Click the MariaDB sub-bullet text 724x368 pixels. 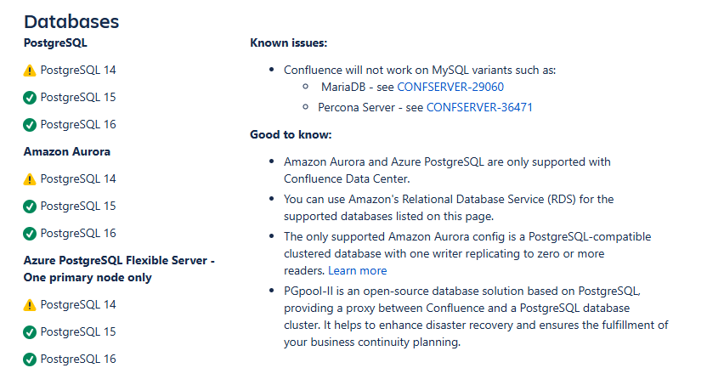pyautogui.click(x=412, y=87)
